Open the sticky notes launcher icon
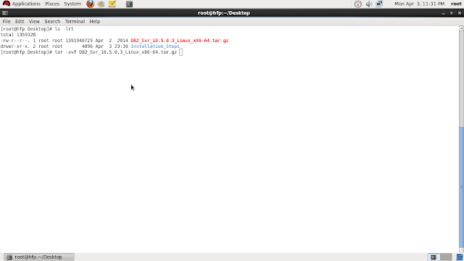Viewport: 464px width, 261px height. 112,4
